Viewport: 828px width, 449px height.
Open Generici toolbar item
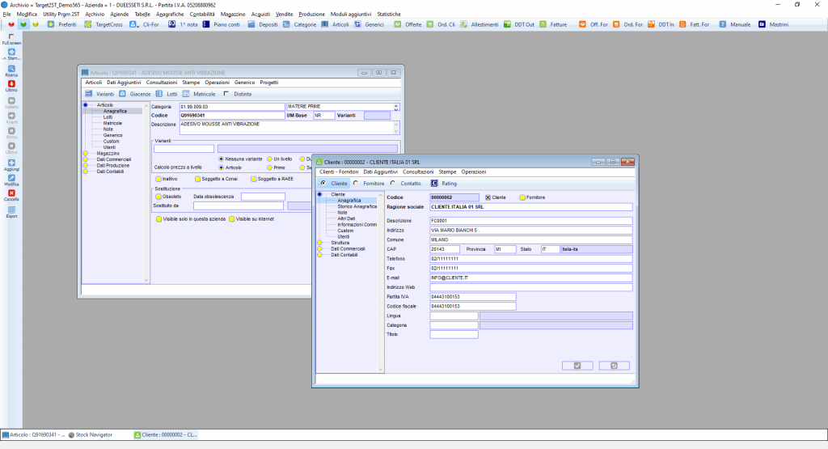coord(369,24)
